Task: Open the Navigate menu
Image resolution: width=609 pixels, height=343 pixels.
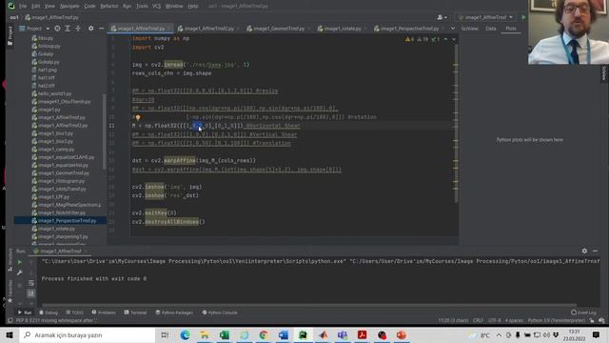Action: (x=69, y=6)
